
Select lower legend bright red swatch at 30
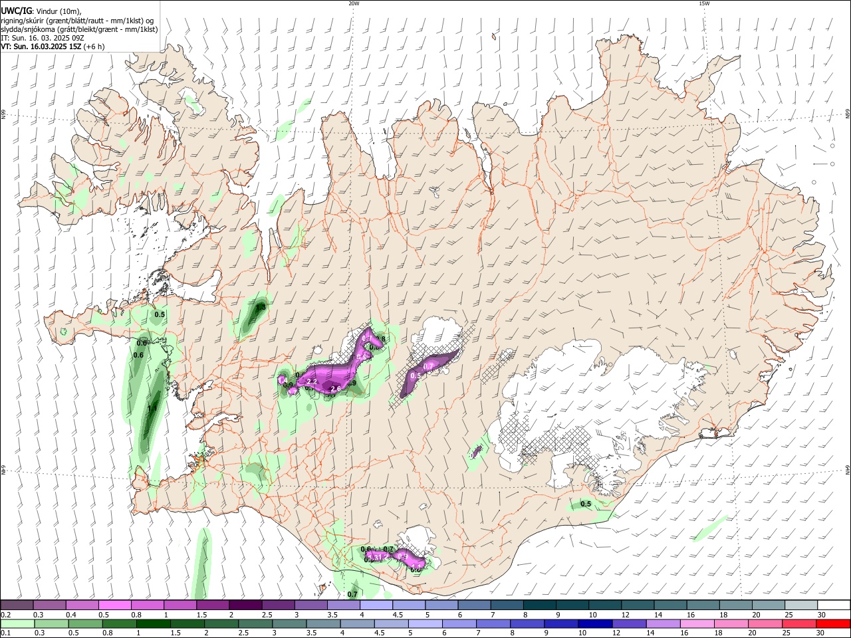point(833,623)
